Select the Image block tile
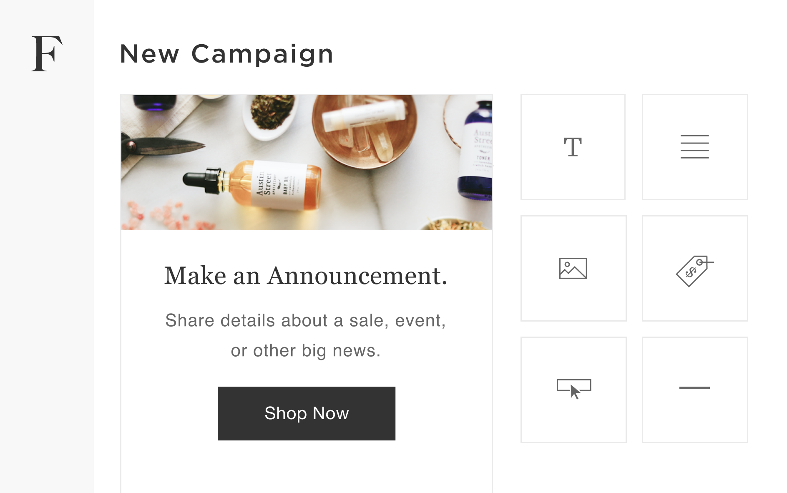 573,268
